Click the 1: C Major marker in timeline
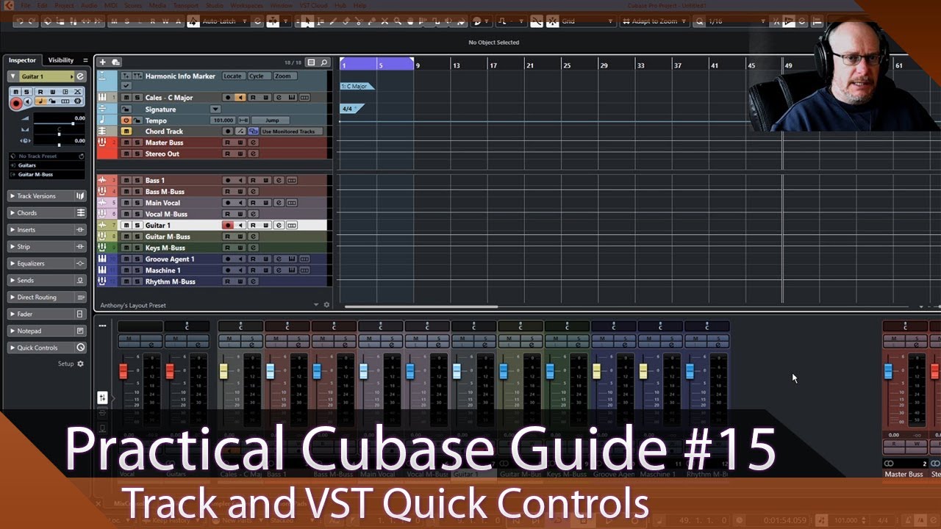Image resolution: width=941 pixels, height=529 pixels. click(x=357, y=87)
